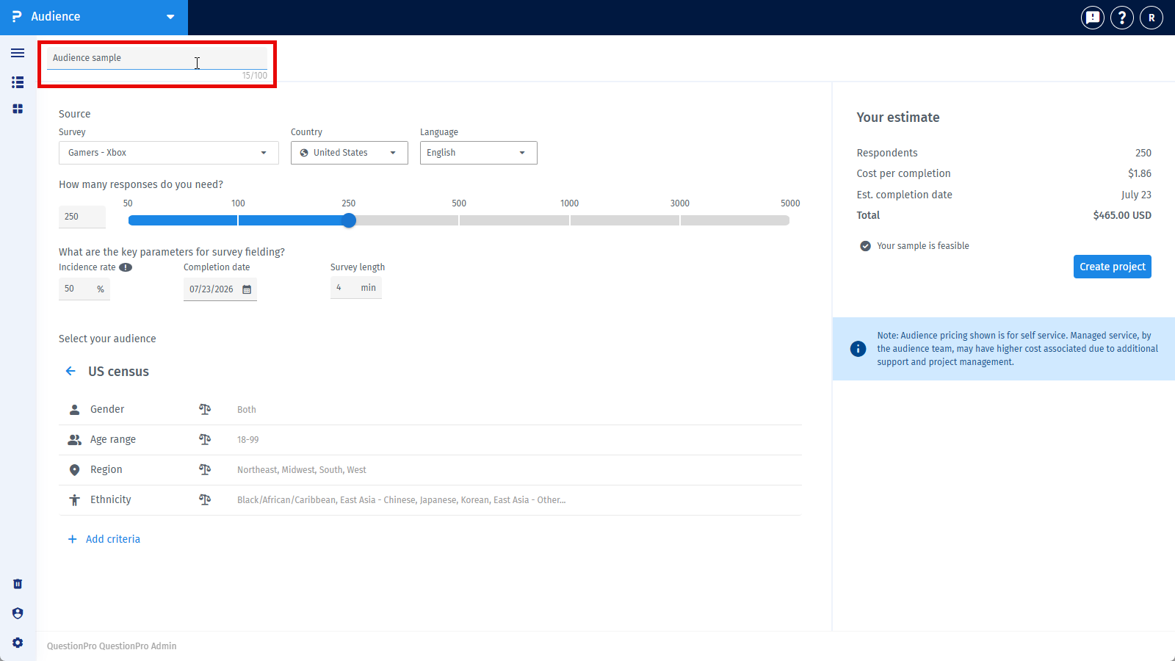Open the feedback chat icon in header

[1093, 18]
